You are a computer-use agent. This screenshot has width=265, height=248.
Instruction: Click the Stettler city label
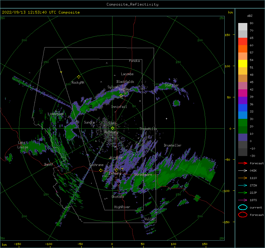[172, 85]
